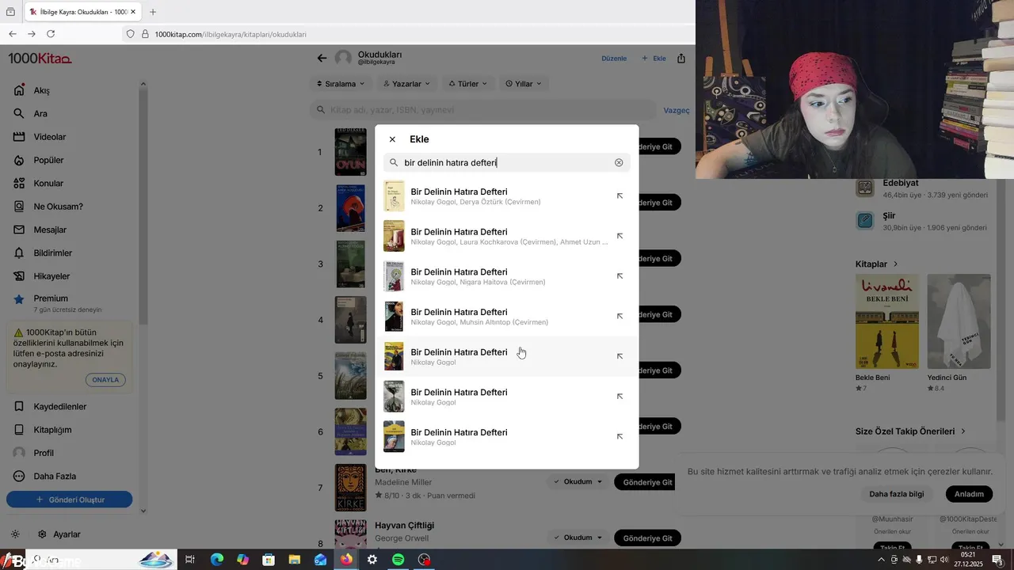
Task: Toggle the theme brightness icon
Action: (x=15, y=534)
